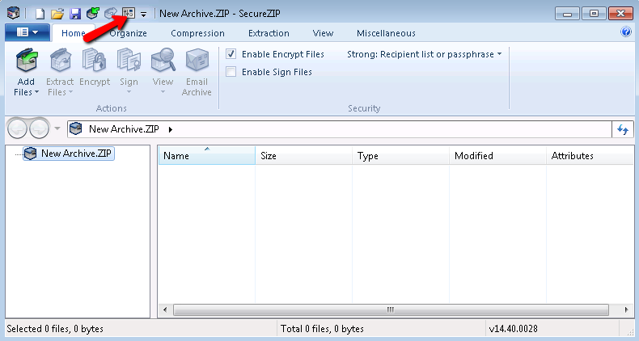Viewport: 639px width, 341px height.
Task: Click the Modified column header
Action: coord(496,156)
